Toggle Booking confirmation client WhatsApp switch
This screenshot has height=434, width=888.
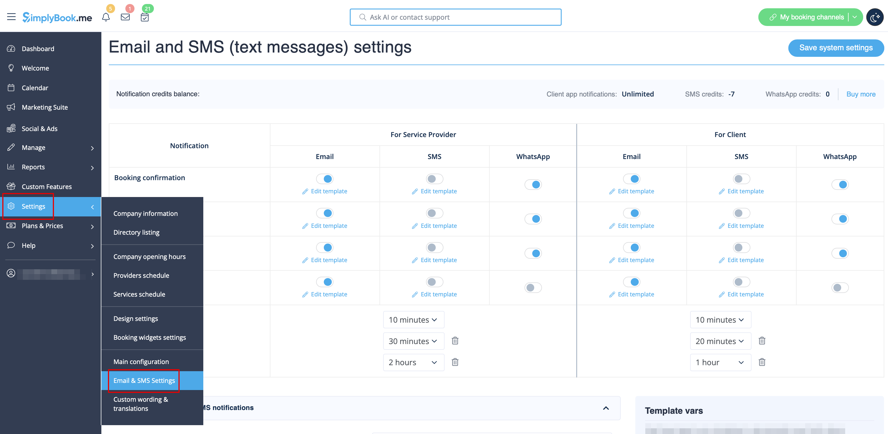tap(840, 184)
